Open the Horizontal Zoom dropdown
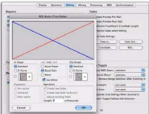Image resolution: width=149 pixels, height=114 pixels. pos(130,75)
